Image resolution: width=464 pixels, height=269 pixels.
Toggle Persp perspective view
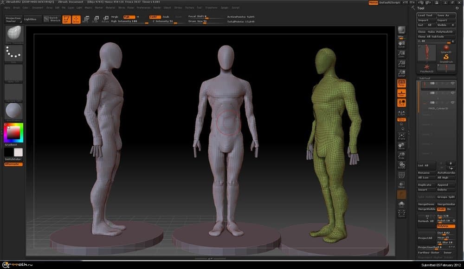(x=401, y=83)
